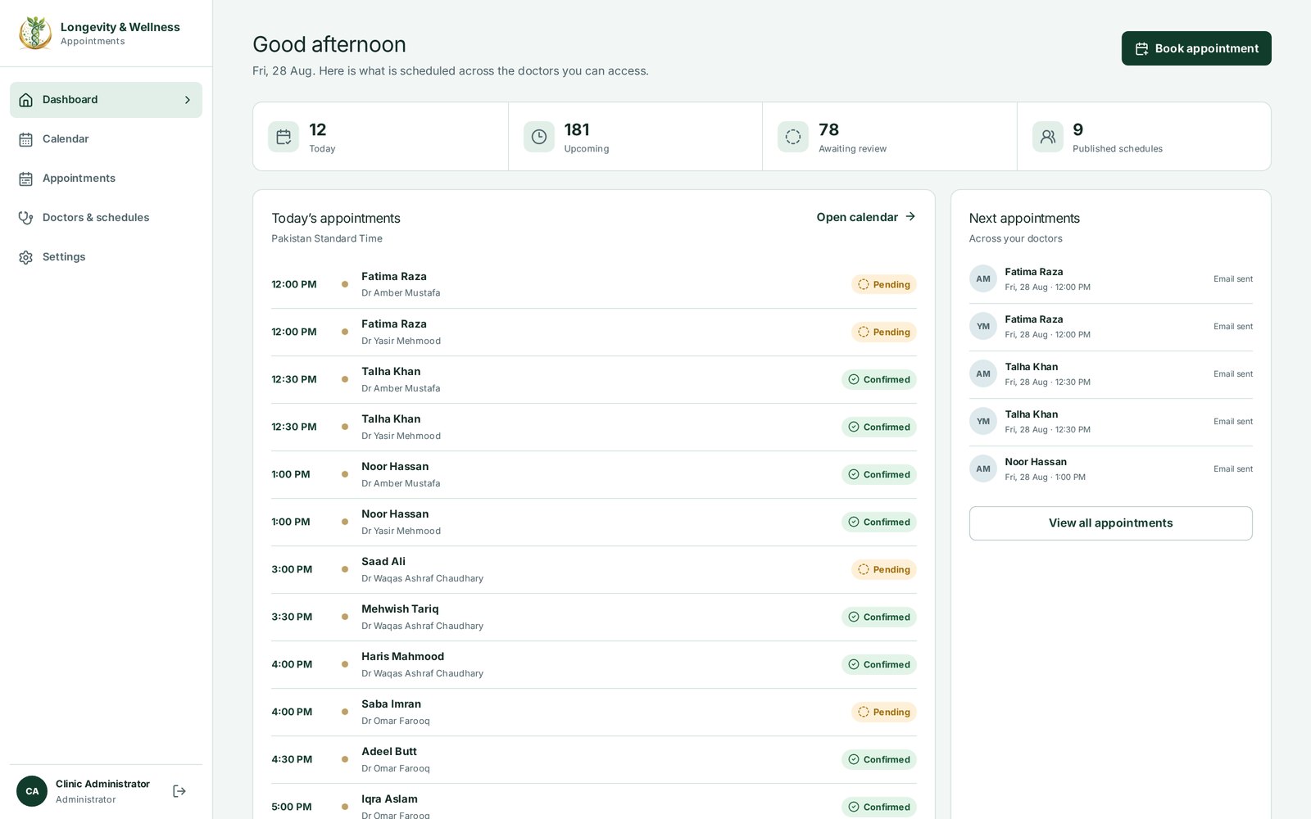This screenshot has height=819, width=1311.
Task: Open Adeel Butt's 4:30 PM appointment
Action: (594, 760)
